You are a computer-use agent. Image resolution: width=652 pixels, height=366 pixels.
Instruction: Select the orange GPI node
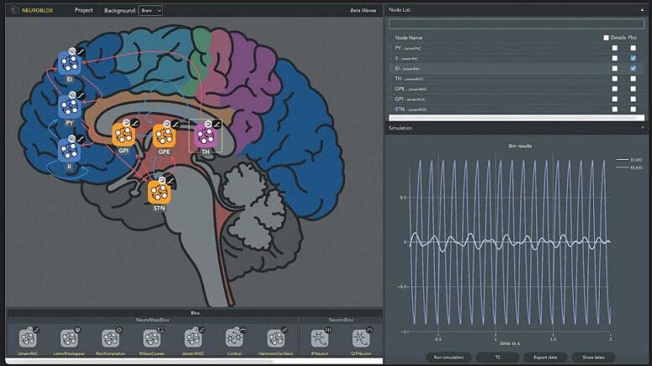(123, 133)
